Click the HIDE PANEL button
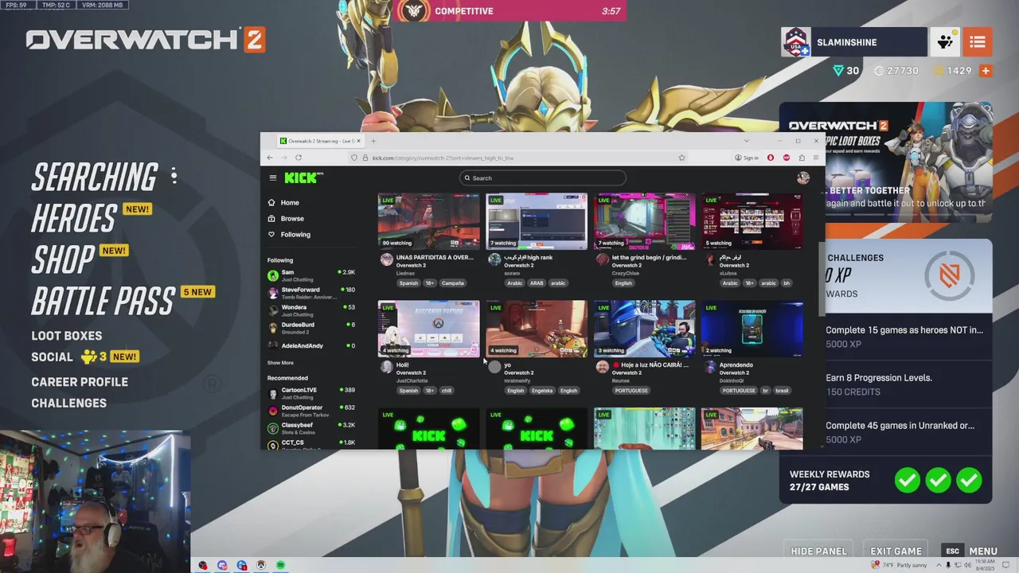This screenshot has width=1019, height=573. pyautogui.click(x=818, y=551)
